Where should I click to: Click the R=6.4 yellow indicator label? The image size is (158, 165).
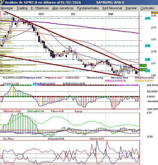[154, 13]
